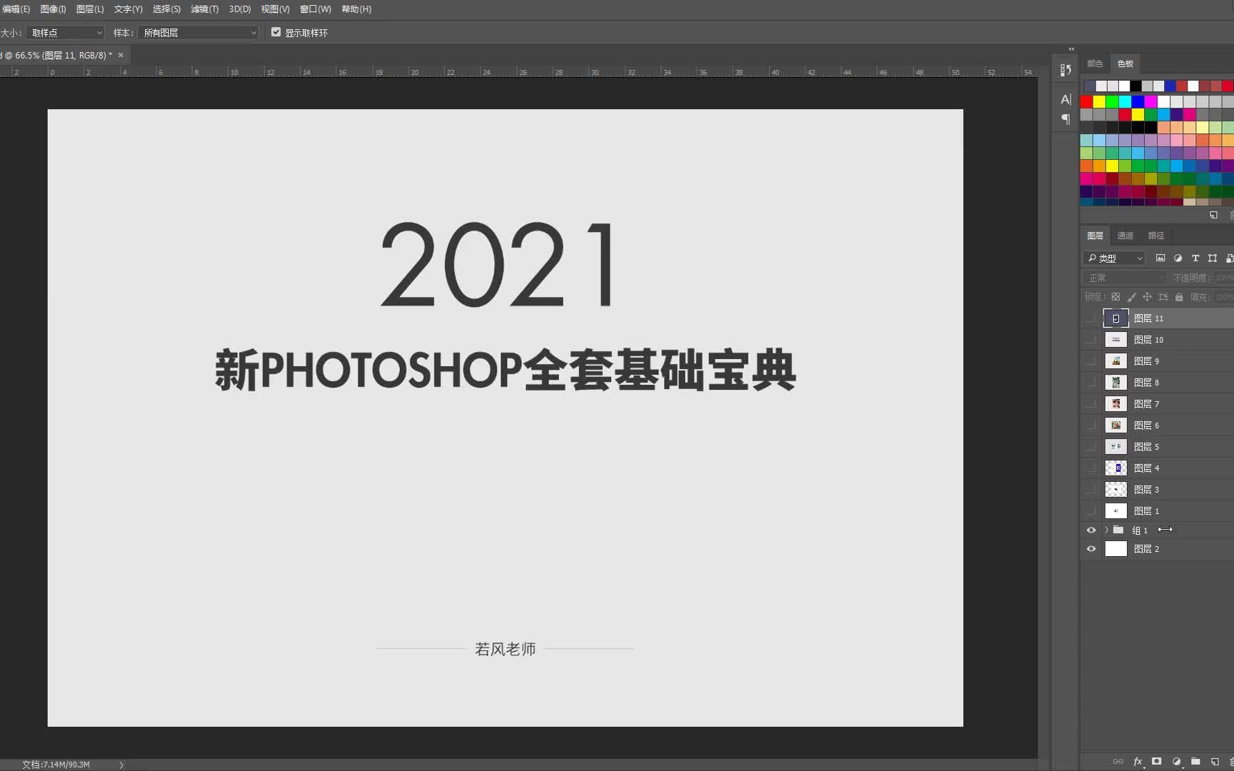Viewport: 1234px width, 771px height.
Task: Filter layers by type (T) icon
Action: tap(1195, 258)
